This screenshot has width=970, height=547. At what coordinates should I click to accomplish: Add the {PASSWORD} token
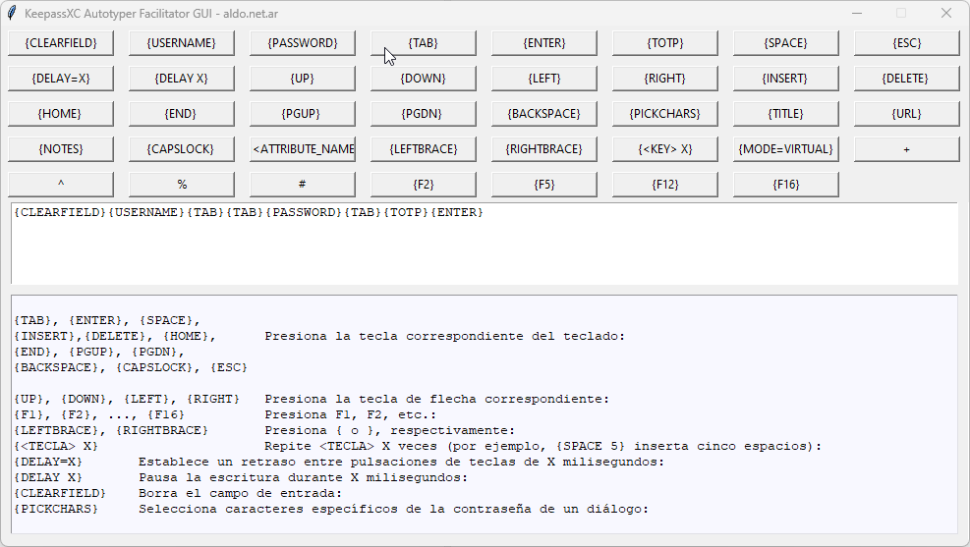tap(303, 43)
